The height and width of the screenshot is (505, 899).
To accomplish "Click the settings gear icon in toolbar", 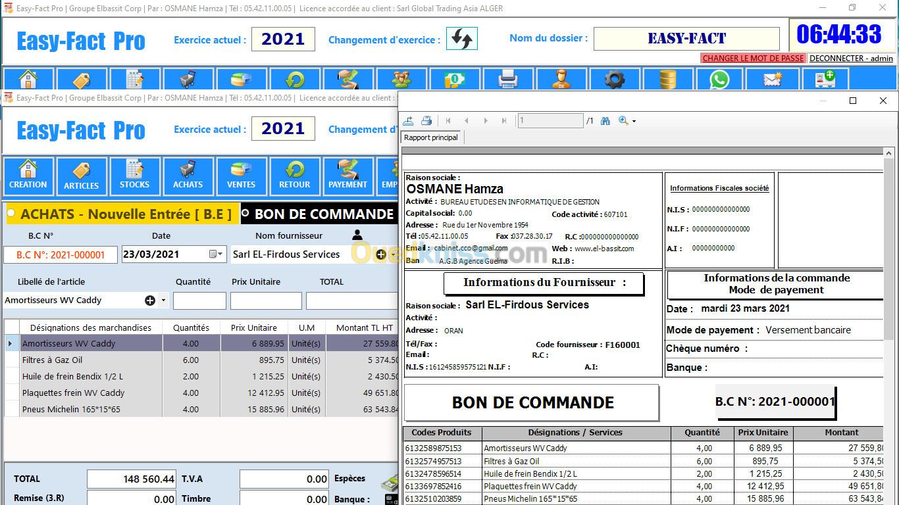I will pyautogui.click(x=614, y=80).
